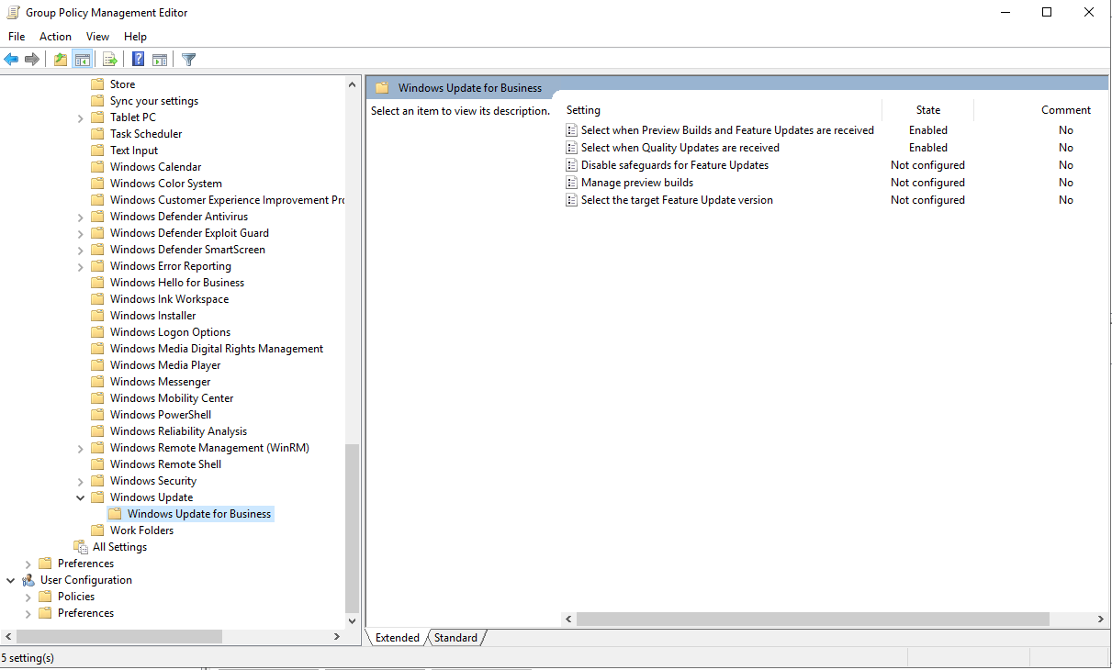Image resolution: width=1112 pixels, height=670 pixels.
Task: Click the User Configuration user icon
Action: point(28,580)
